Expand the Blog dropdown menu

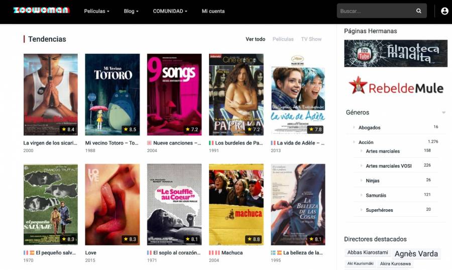(x=131, y=11)
